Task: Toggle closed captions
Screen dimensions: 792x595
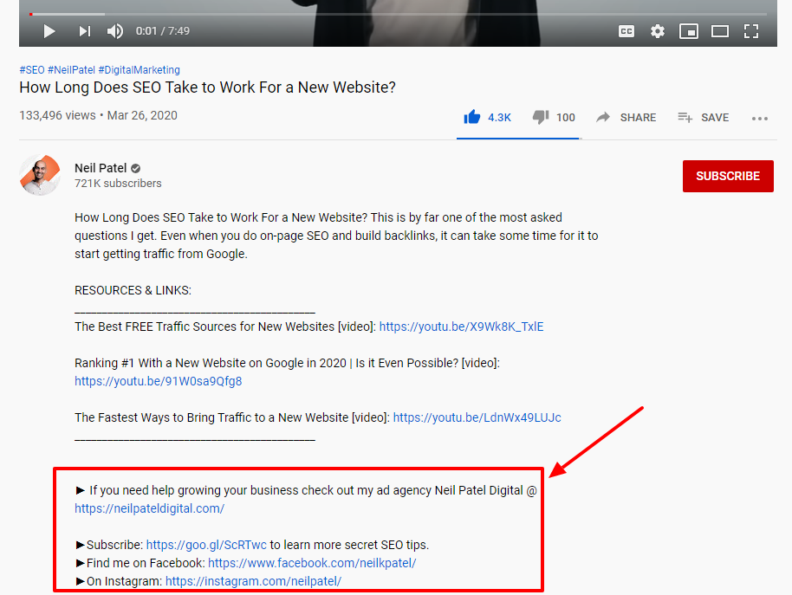Action: click(626, 31)
